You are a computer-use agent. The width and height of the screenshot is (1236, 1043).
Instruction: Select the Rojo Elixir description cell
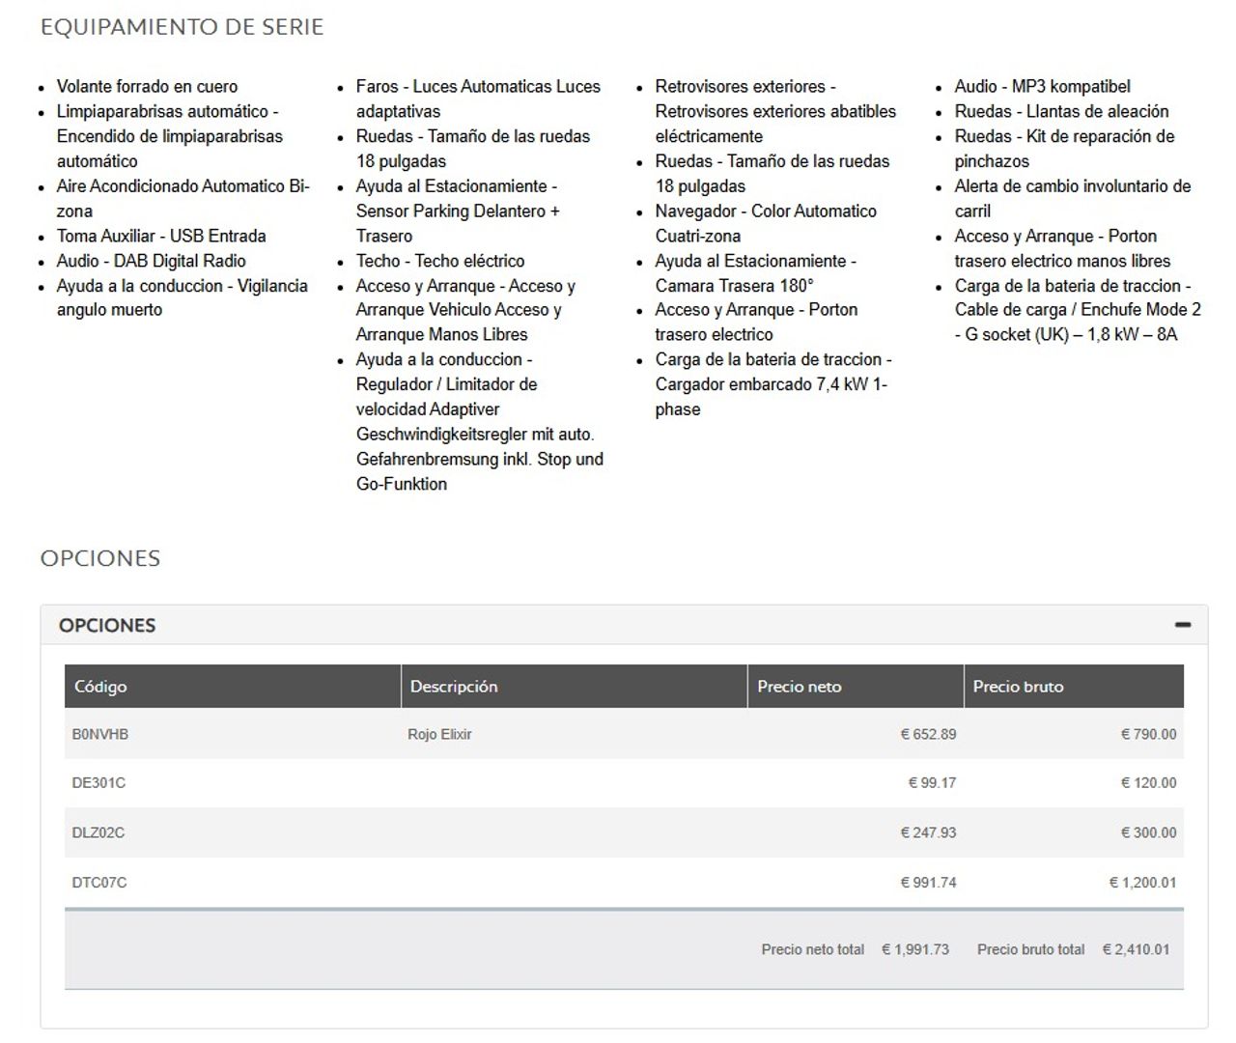pyautogui.click(x=439, y=734)
